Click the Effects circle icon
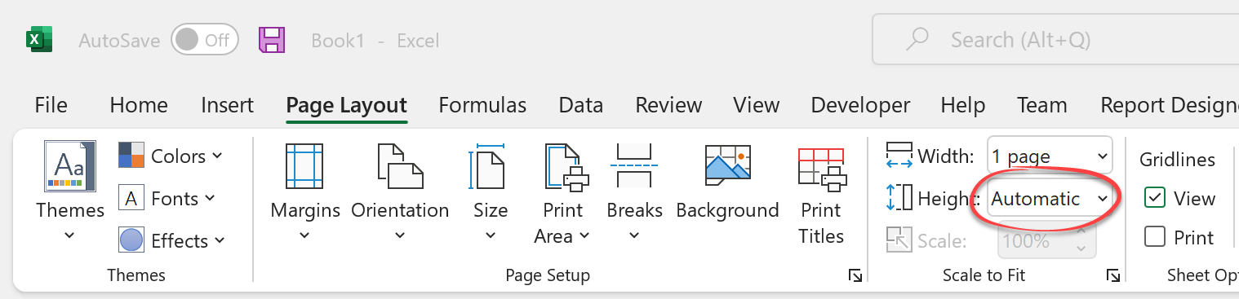 tap(131, 240)
